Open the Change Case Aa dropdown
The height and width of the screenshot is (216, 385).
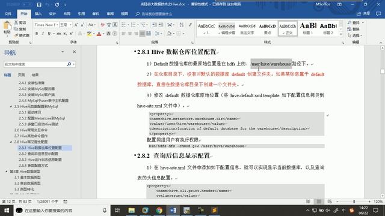click(91, 25)
